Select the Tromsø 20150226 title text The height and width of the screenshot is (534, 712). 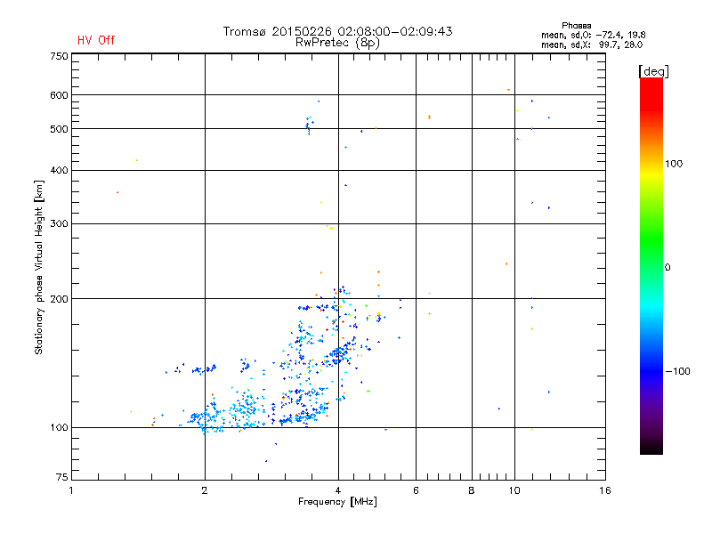338,31
